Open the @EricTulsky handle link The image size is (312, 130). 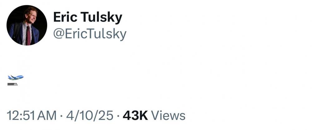coord(90,34)
